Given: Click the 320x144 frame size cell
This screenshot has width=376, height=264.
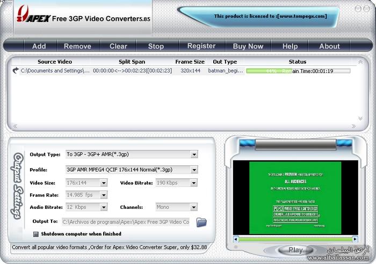Looking at the screenshot, I should coord(190,71).
